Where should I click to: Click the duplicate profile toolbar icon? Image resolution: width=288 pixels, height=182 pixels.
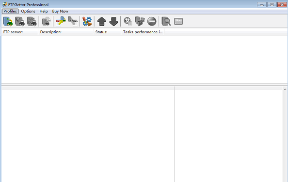(x=46, y=21)
